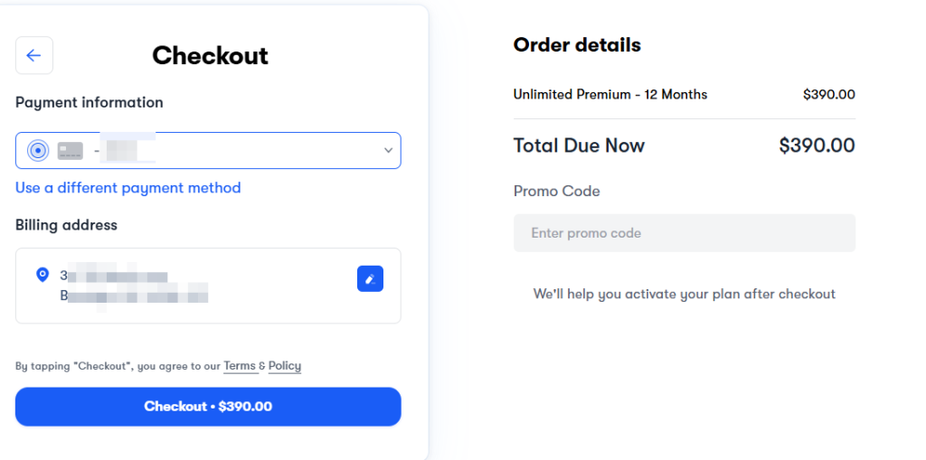Image resolution: width=926 pixels, height=460 pixels.
Task: Select the Unlimited Premium - 12 Months item
Action: tap(610, 95)
